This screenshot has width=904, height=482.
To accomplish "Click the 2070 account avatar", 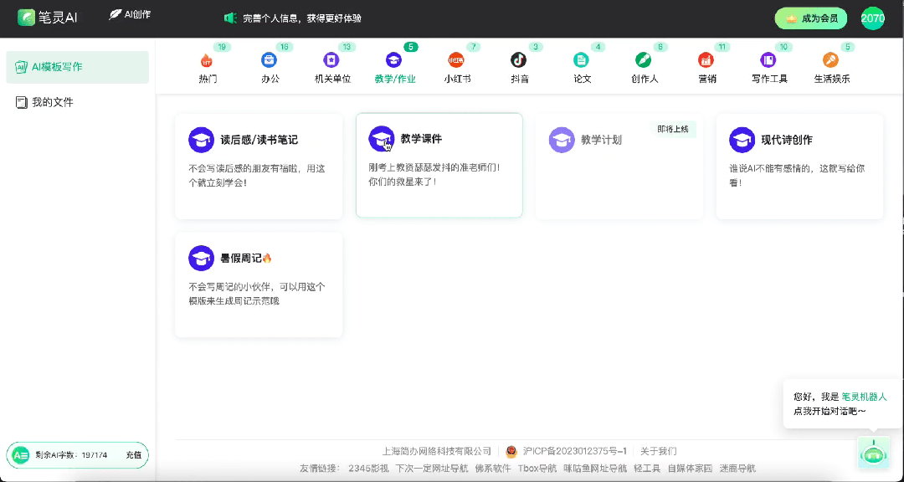I will pyautogui.click(x=872, y=17).
